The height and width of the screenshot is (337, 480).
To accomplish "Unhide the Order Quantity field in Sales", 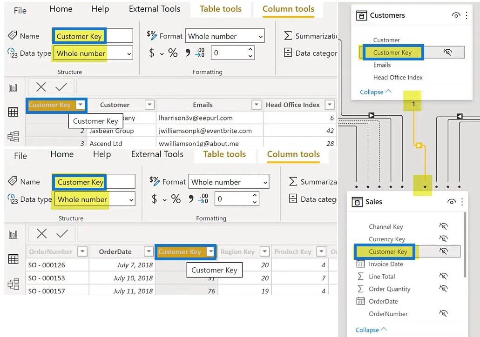I will point(443,289).
